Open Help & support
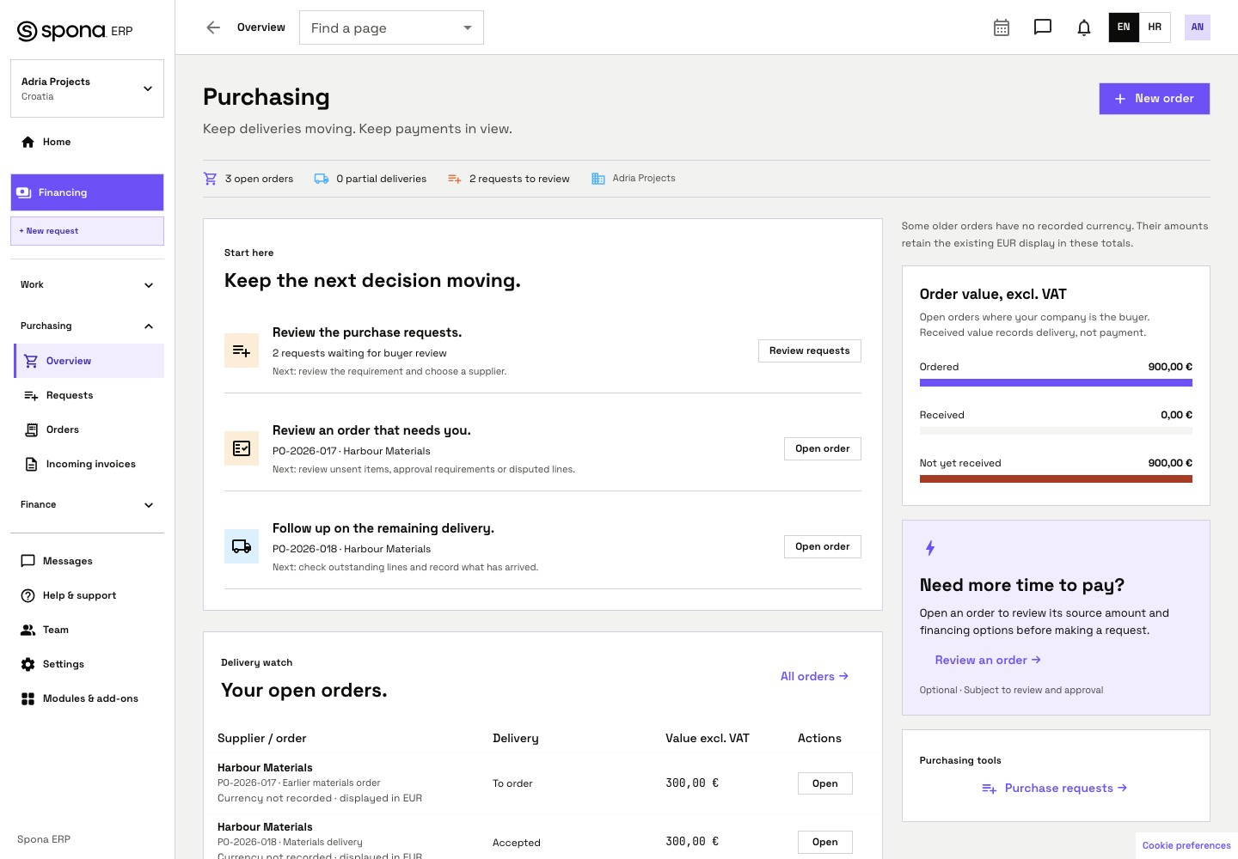The width and height of the screenshot is (1238, 859). tap(87, 595)
